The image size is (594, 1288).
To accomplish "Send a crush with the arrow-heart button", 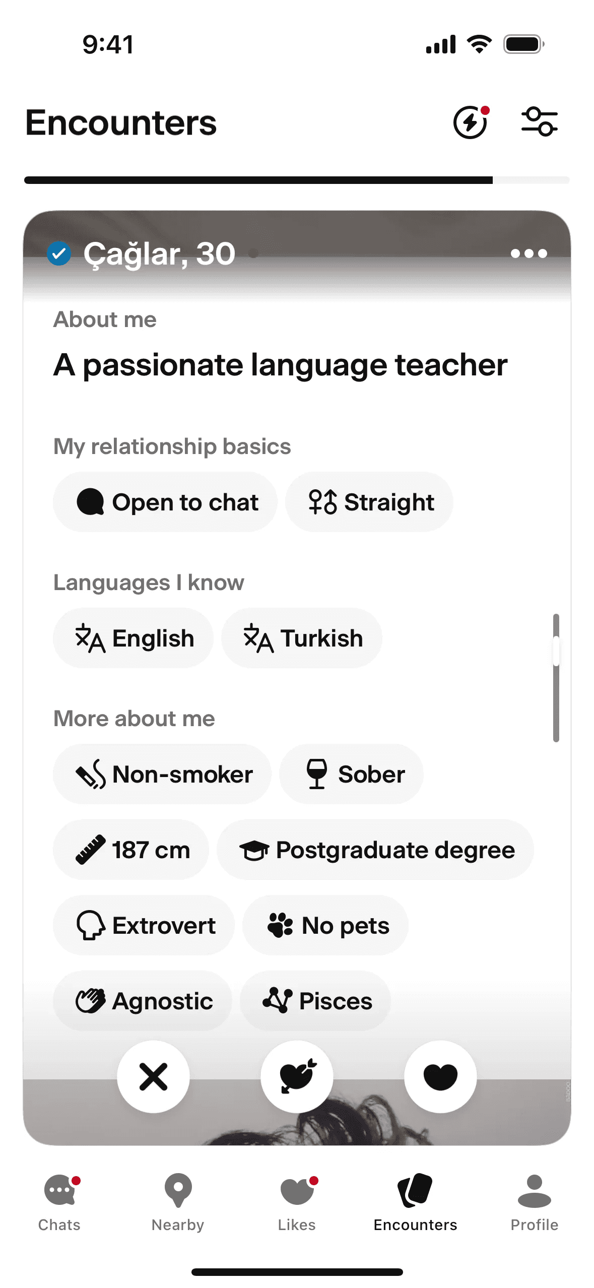I will coord(297,1076).
